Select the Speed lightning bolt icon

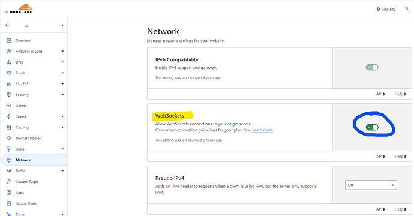(x=9, y=116)
